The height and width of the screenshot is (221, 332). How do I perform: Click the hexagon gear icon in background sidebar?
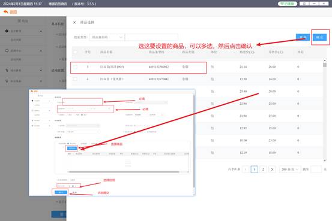7,31
